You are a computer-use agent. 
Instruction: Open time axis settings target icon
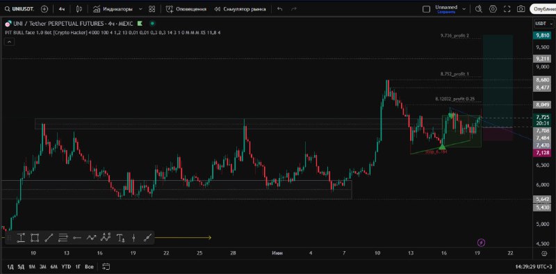tap(544, 253)
